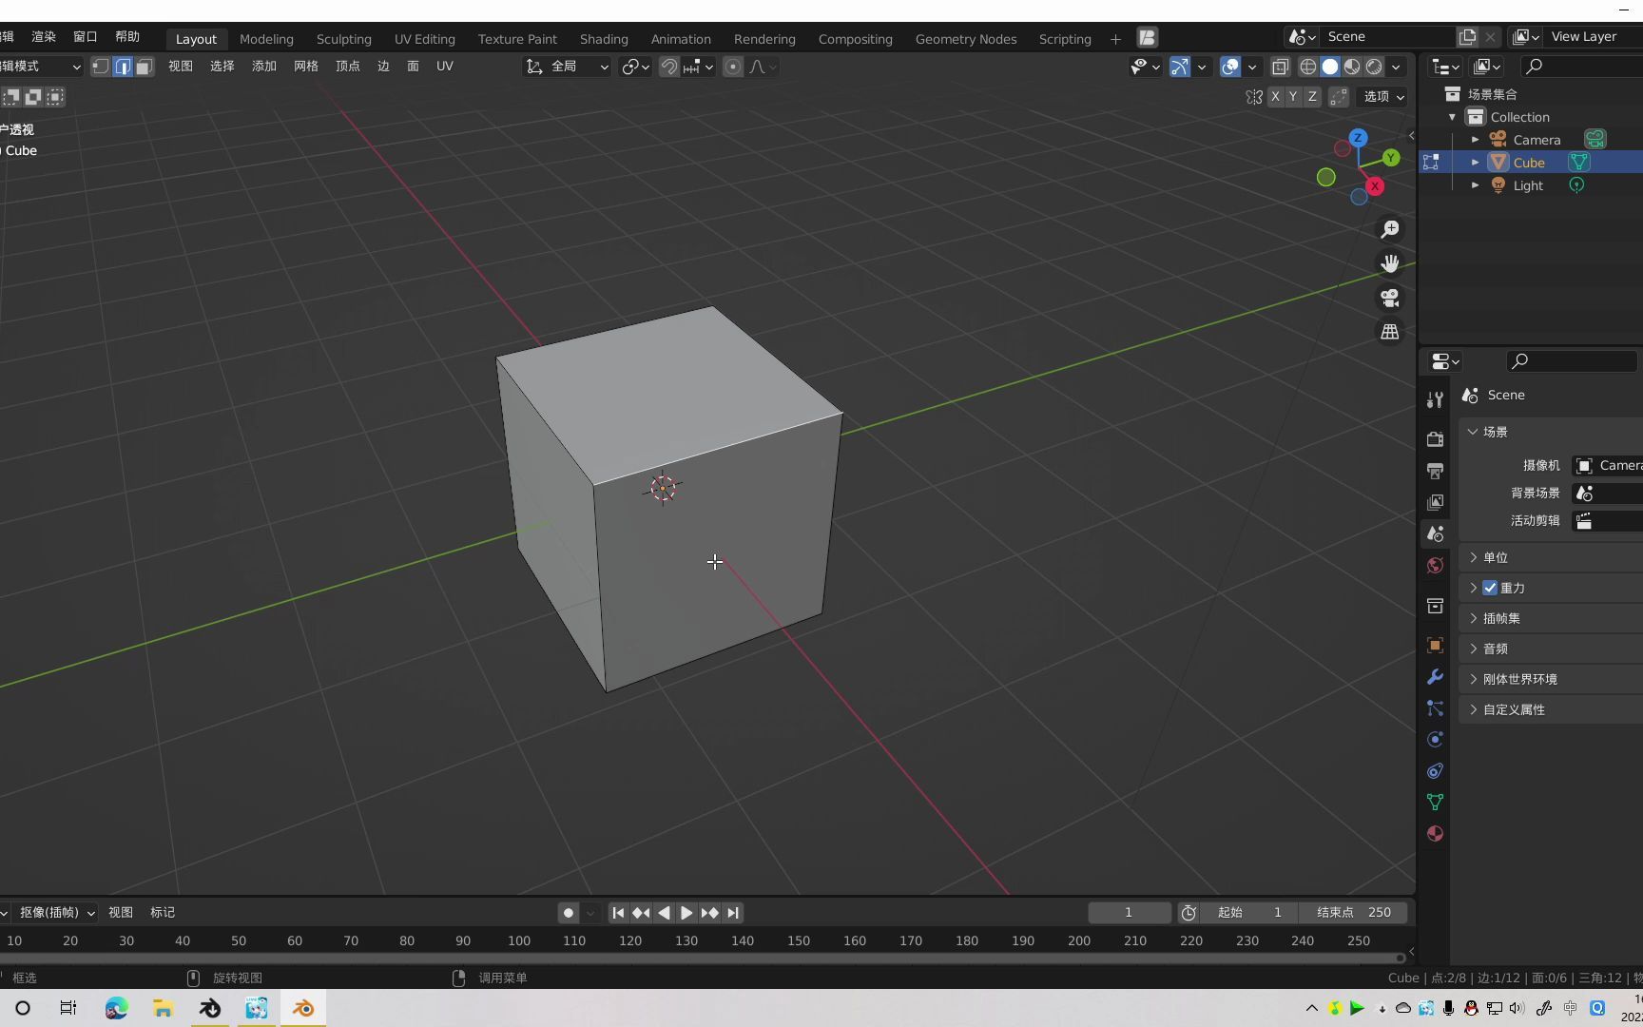Toggle the 重力 gravity checkbox
This screenshot has width=1643, height=1027.
(1491, 588)
